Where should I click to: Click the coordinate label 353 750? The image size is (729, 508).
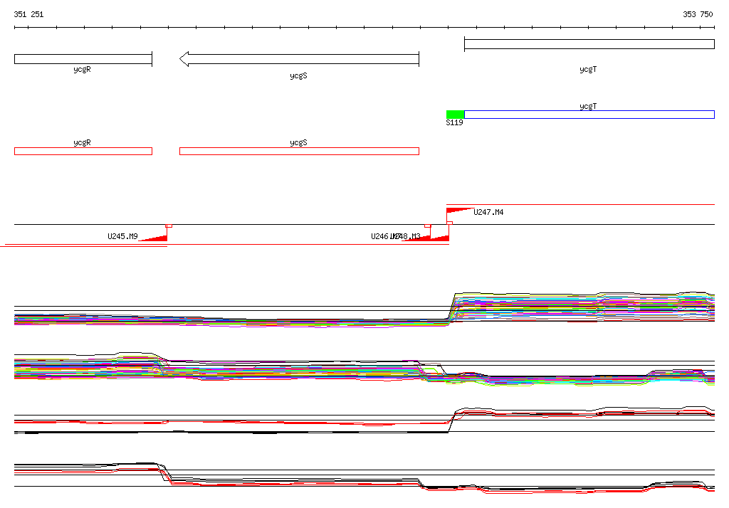pos(698,14)
